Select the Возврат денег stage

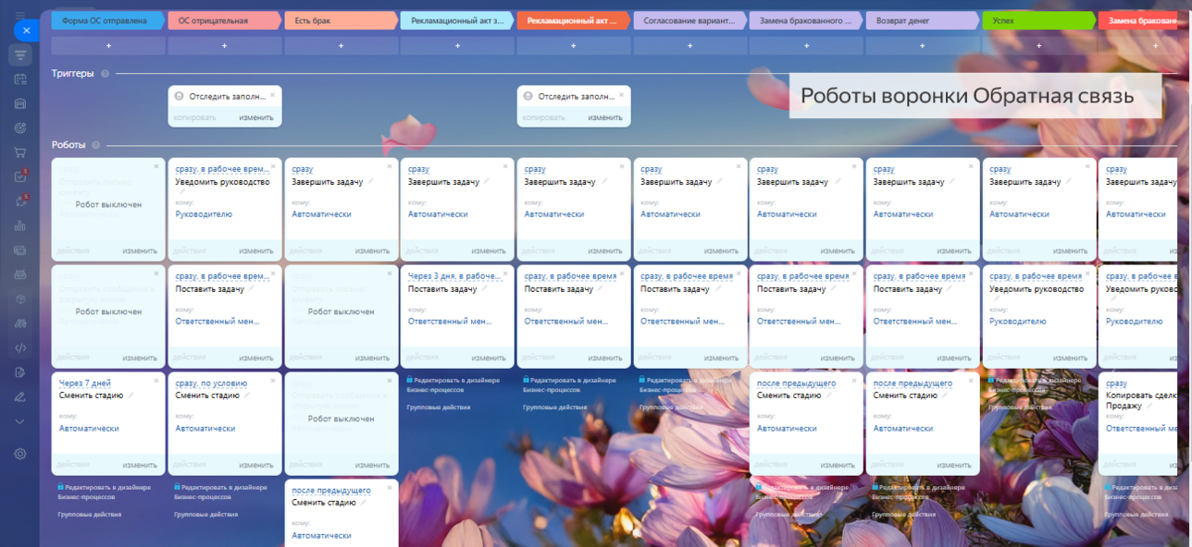point(923,20)
